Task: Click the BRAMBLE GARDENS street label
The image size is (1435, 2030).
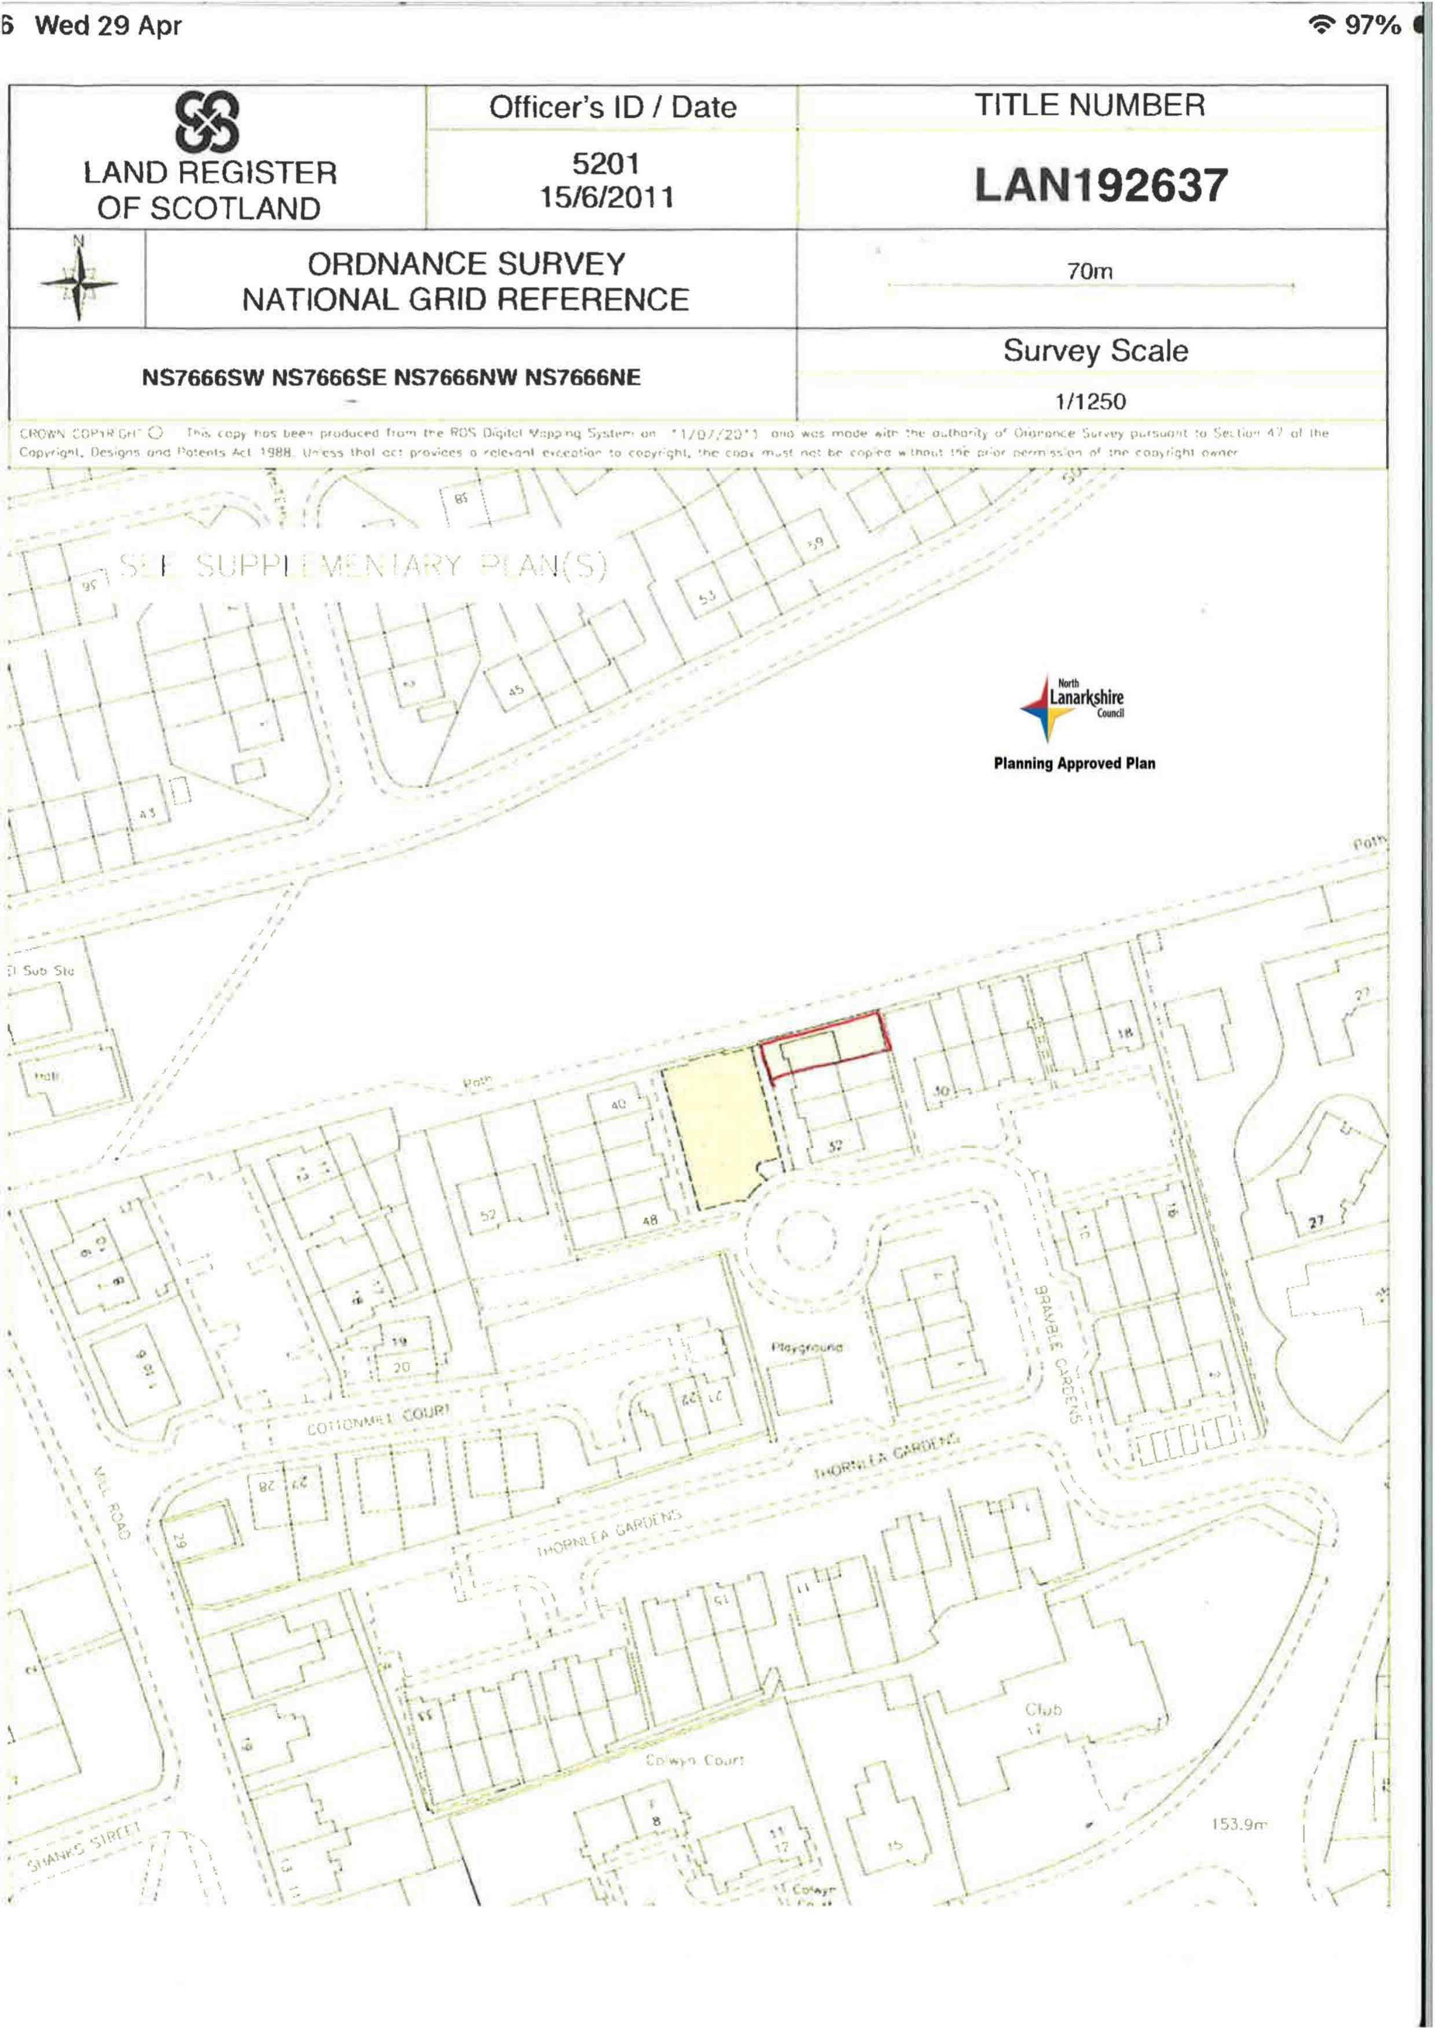Action: (1057, 1354)
